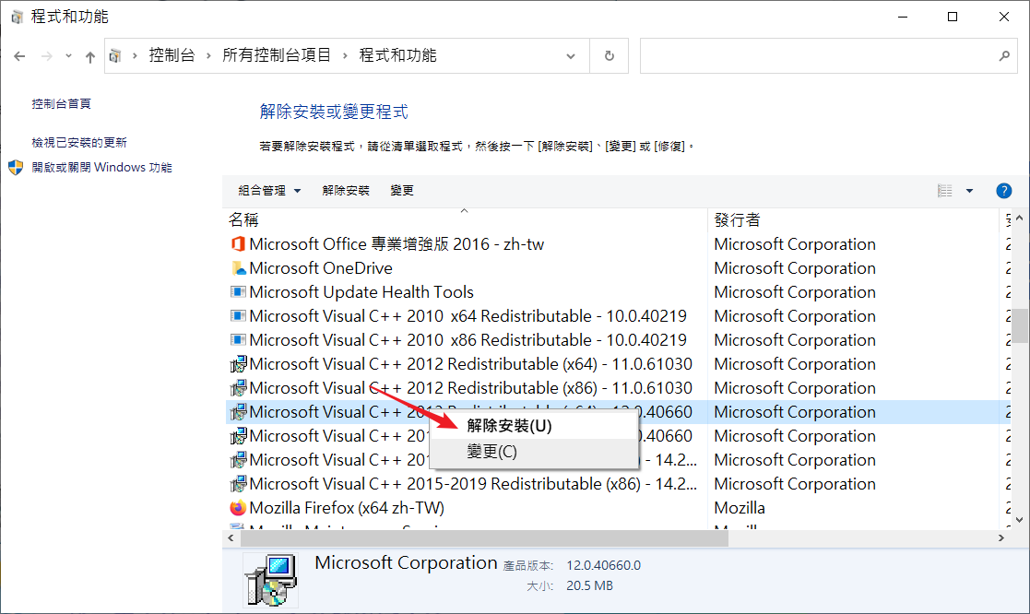Click the shield icon beside Windows 功能
The image size is (1030, 614).
point(16,168)
